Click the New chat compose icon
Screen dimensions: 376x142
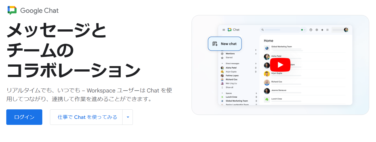coord(215,44)
